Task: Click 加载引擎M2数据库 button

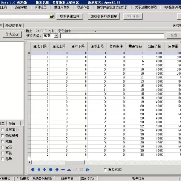Action: (104, 16)
